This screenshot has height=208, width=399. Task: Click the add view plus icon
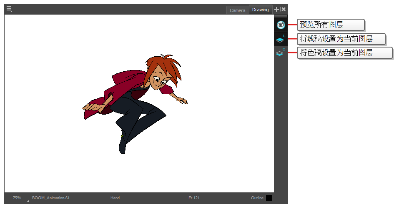point(276,9)
